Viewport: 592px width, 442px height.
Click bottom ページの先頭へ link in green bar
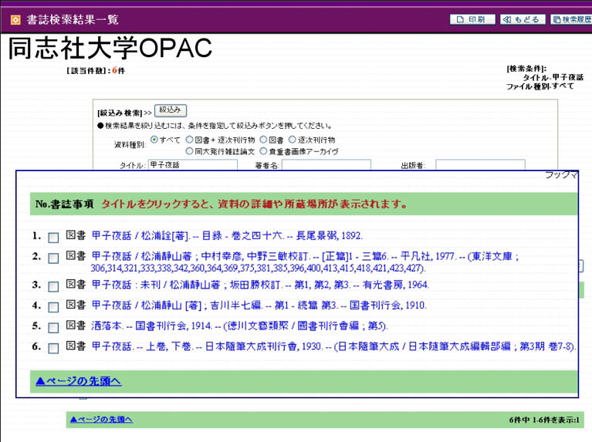[x=101, y=420]
